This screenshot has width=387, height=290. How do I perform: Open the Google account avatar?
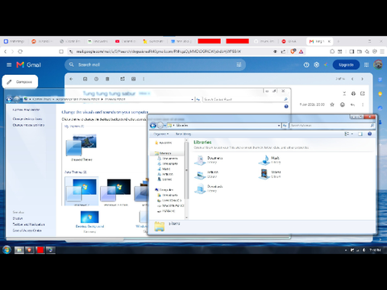click(378, 64)
